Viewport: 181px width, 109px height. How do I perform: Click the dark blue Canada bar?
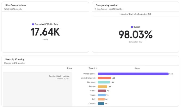click(x=101, y=104)
